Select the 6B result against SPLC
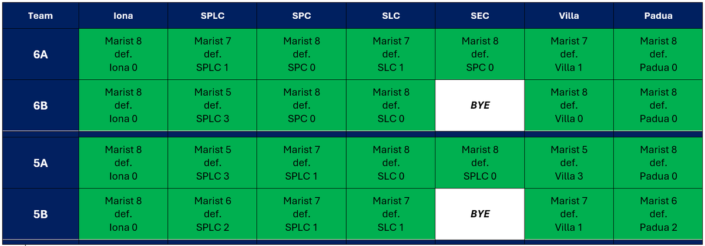The width and height of the screenshot is (705, 246). tap(212, 106)
